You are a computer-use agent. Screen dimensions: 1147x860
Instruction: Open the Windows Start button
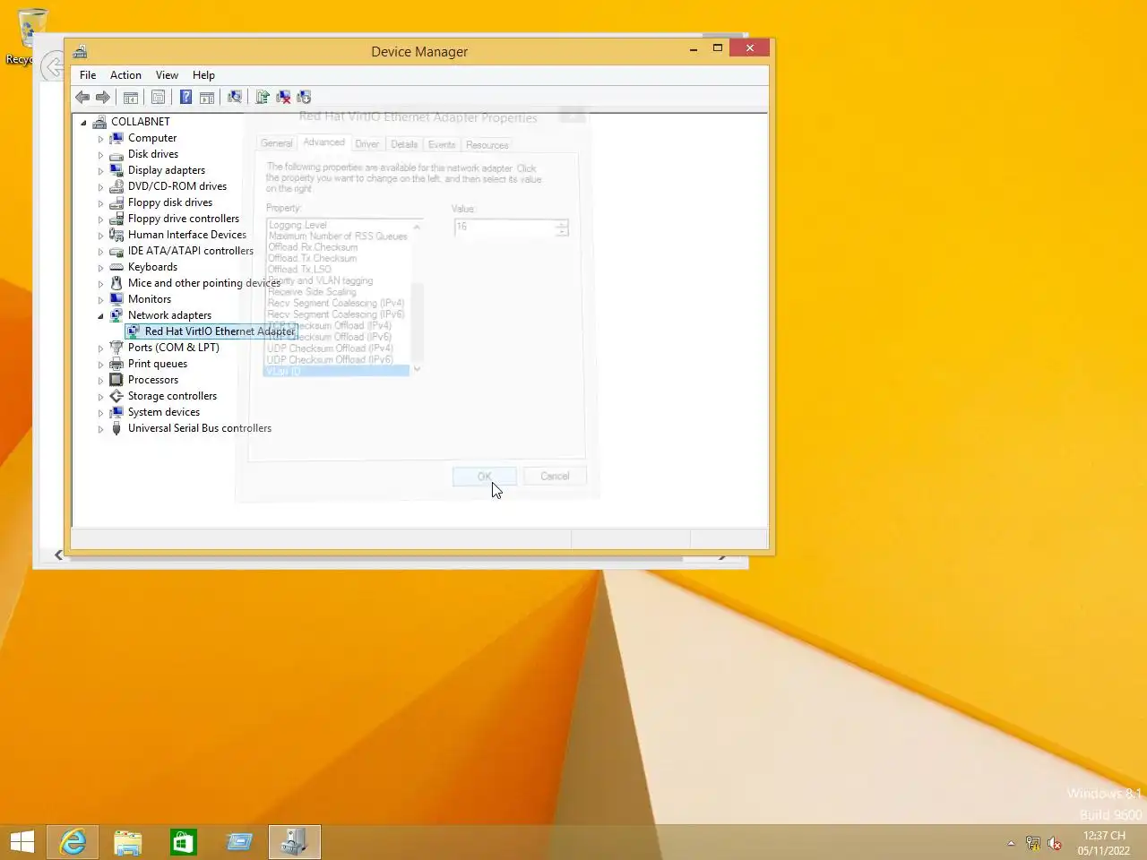coord(22,842)
